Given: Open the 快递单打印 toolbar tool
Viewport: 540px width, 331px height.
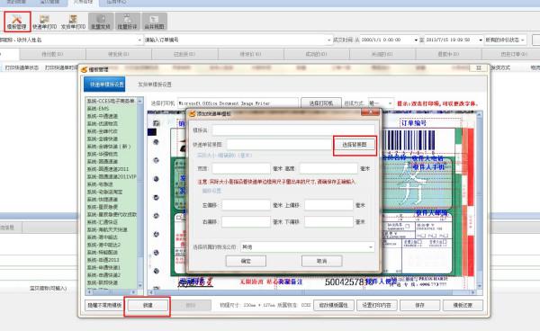Looking at the screenshot, I should click(x=44, y=22).
